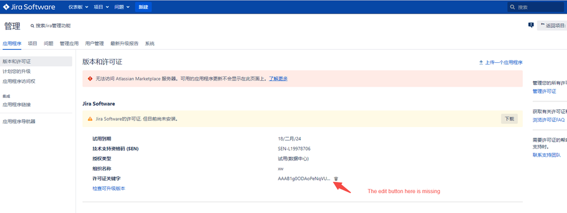Image resolution: width=567 pixels, height=213 pixels.
Task: Click 检查可升级版本 link
Action: 109,189
